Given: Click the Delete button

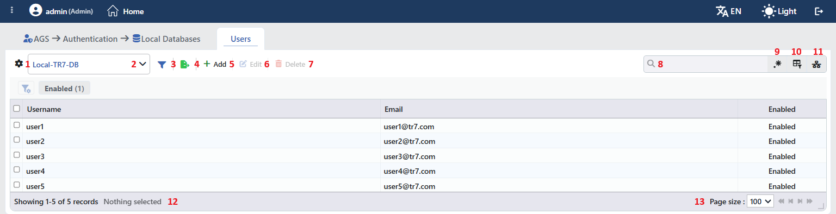Looking at the screenshot, I should tap(290, 64).
